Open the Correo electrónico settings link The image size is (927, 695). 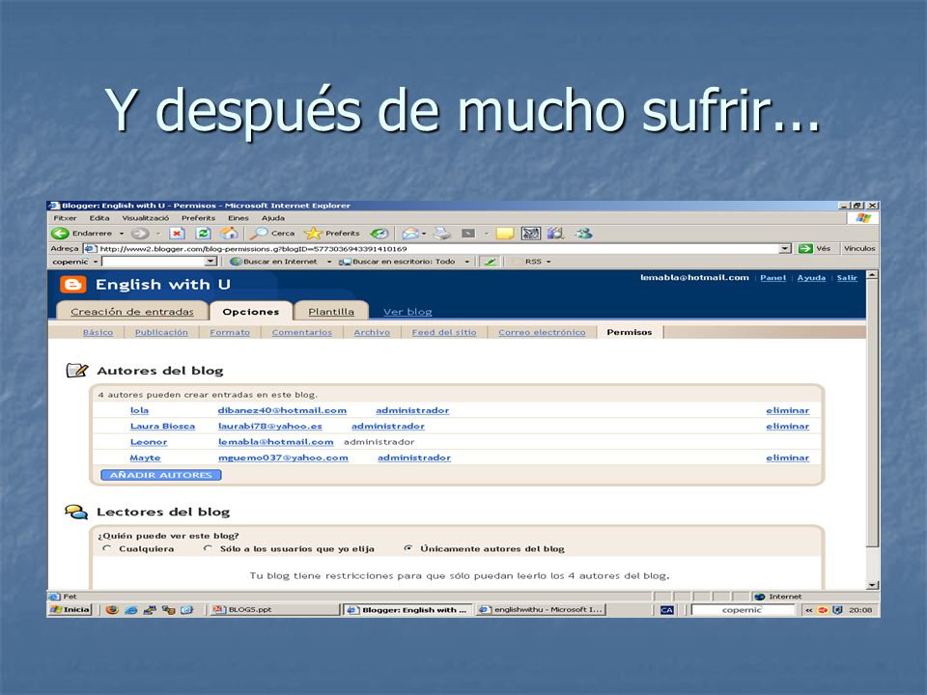click(542, 332)
